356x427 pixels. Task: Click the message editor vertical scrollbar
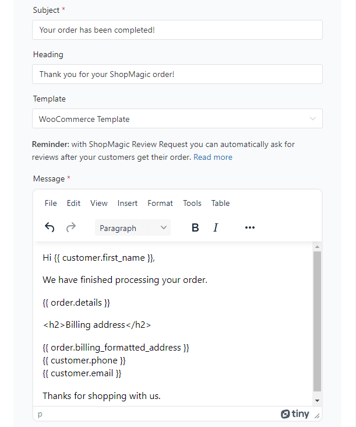[x=317, y=321]
